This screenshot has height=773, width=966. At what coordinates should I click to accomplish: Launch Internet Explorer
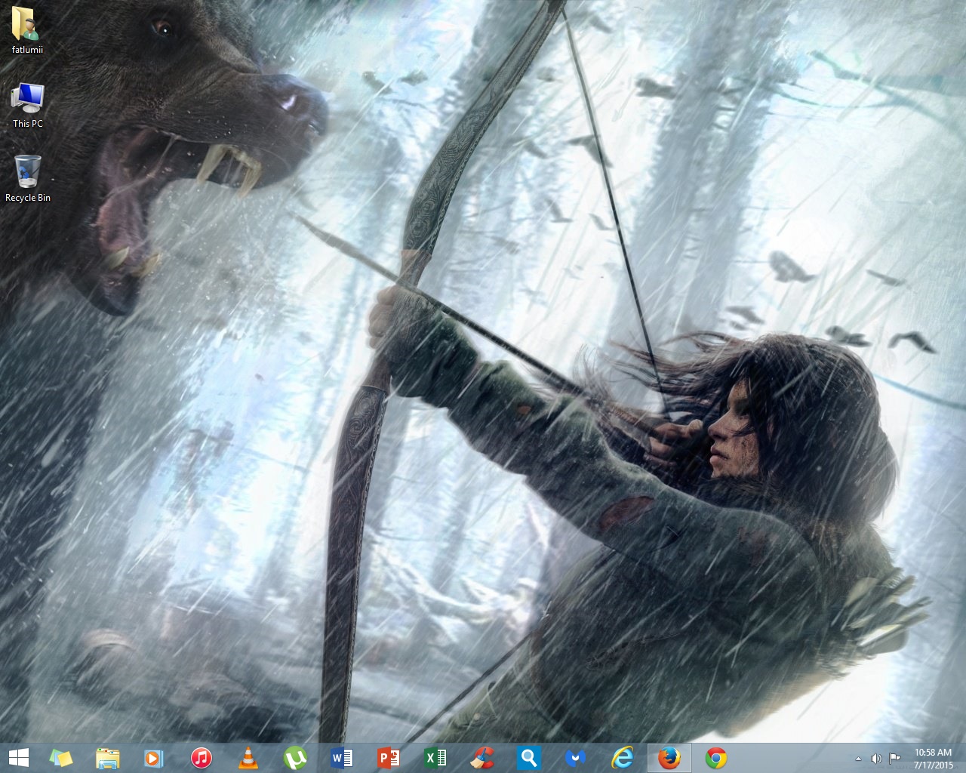(623, 758)
